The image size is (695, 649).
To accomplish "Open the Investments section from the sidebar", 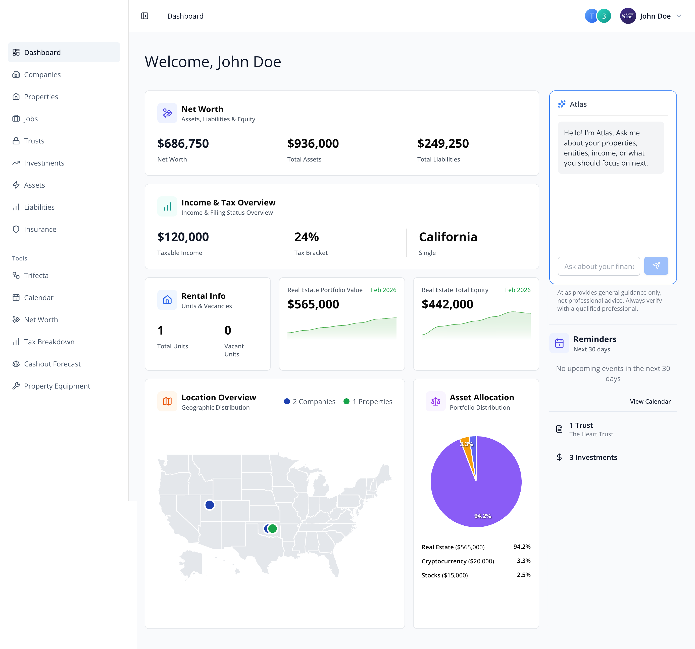I will tap(44, 163).
